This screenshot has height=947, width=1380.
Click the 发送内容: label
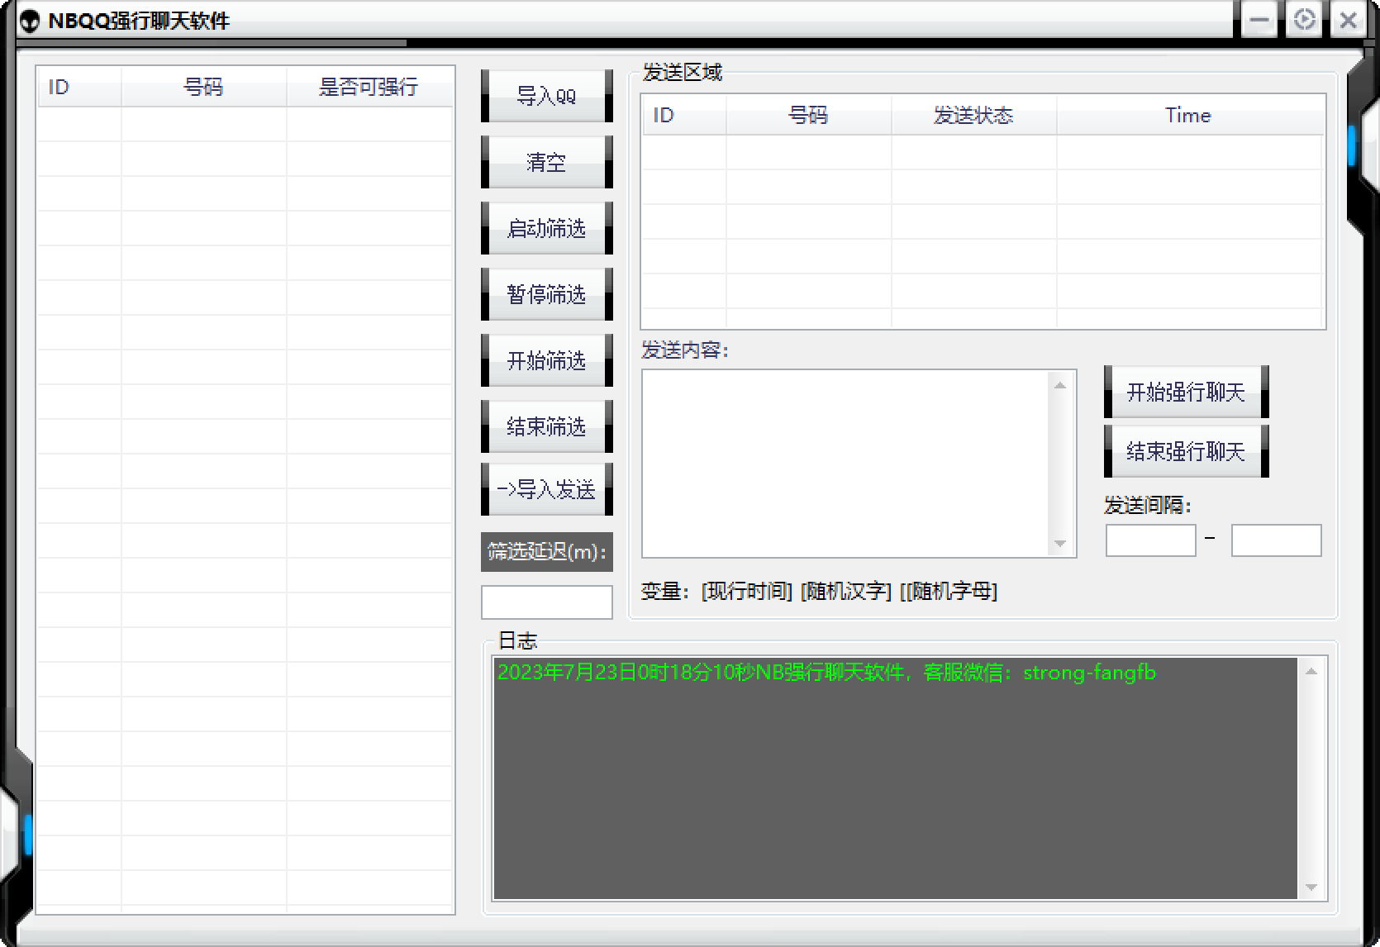(x=685, y=350)
